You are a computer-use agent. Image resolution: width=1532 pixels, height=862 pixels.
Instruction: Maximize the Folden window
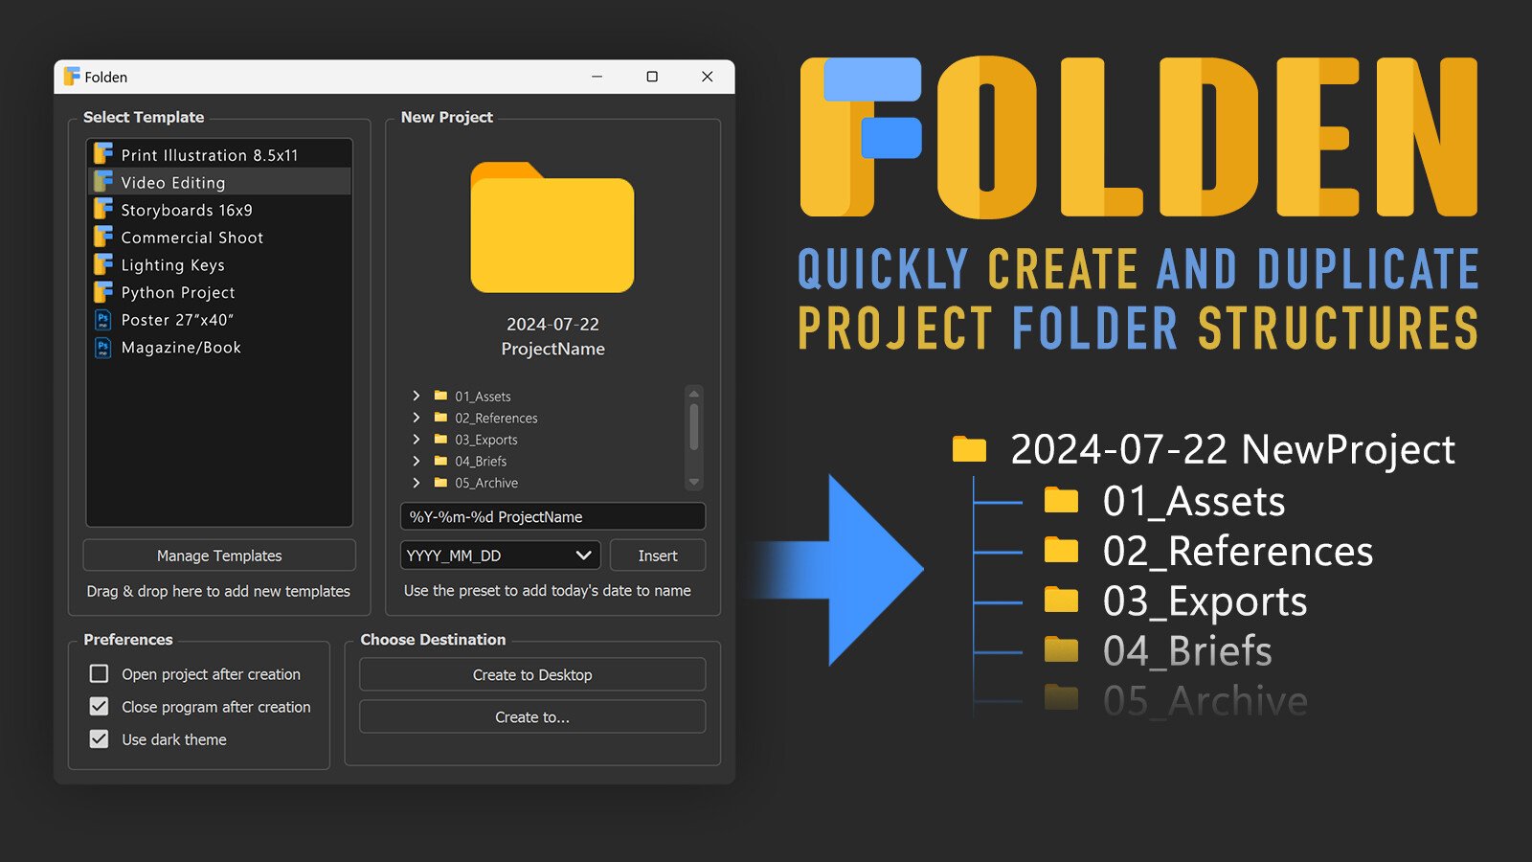pyautogui.click(x=652, y=77)
